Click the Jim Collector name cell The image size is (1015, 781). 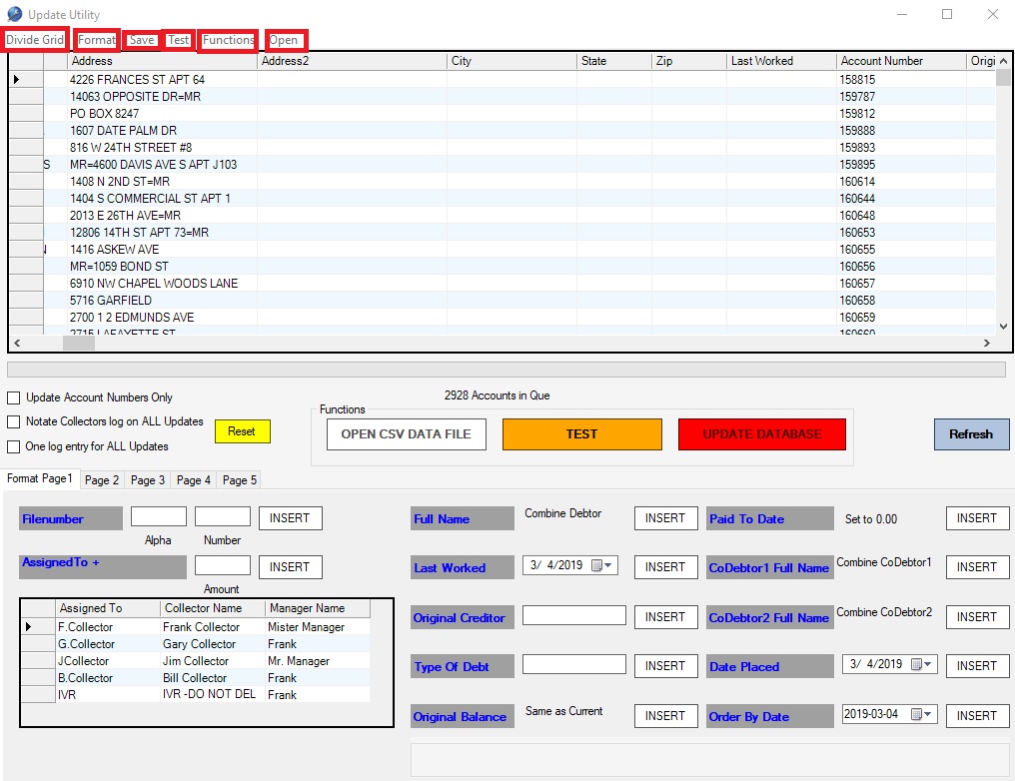click(213, 660)
